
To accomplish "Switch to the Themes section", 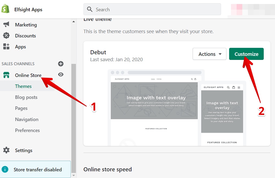I will click(23, 86).
